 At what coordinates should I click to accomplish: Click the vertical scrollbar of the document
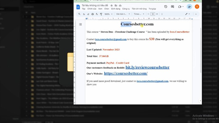pyautogui.click(x=201, y=50)
